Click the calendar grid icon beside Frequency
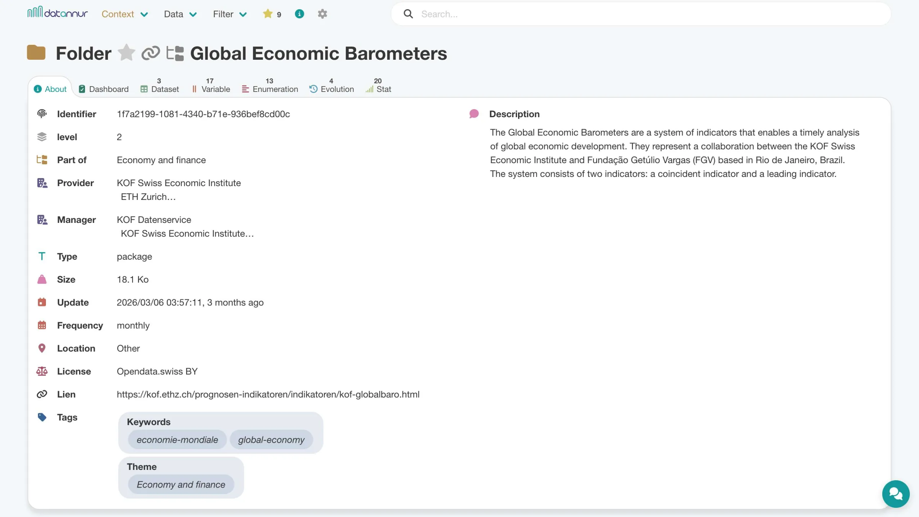Viewport: 919px width, 517px height. point(42,325)
